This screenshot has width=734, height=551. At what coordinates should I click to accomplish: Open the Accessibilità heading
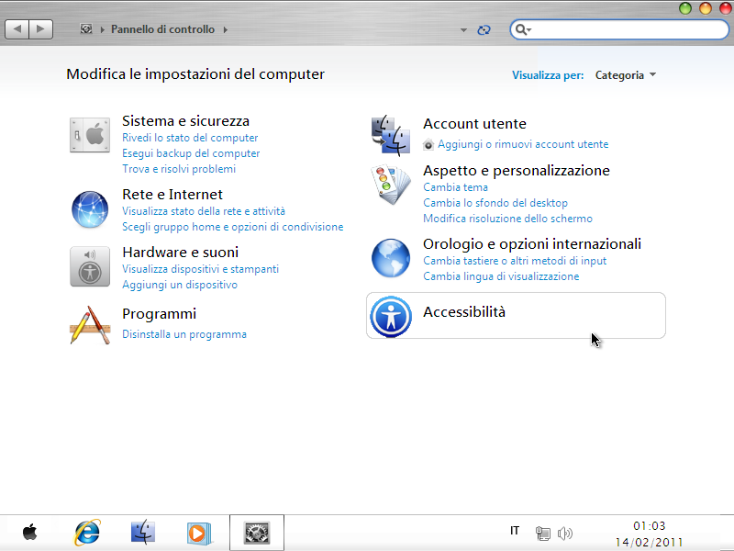tap(464, 312)
